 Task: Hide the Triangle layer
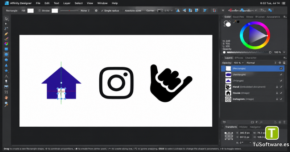click(281, 81)
